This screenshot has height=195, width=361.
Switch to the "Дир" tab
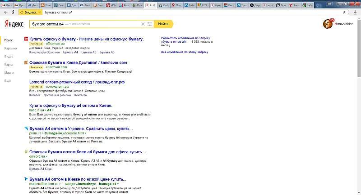(255, 5)
